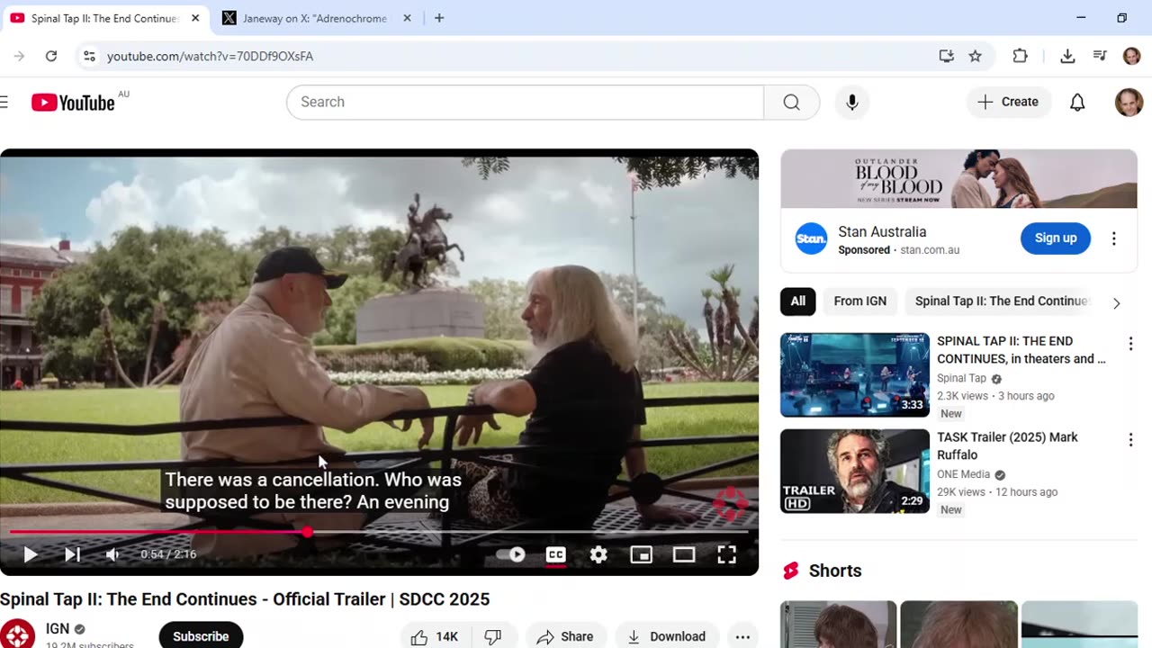Share this video
This screenshot has width=1152, height=648.
click(x=565, y=636)
